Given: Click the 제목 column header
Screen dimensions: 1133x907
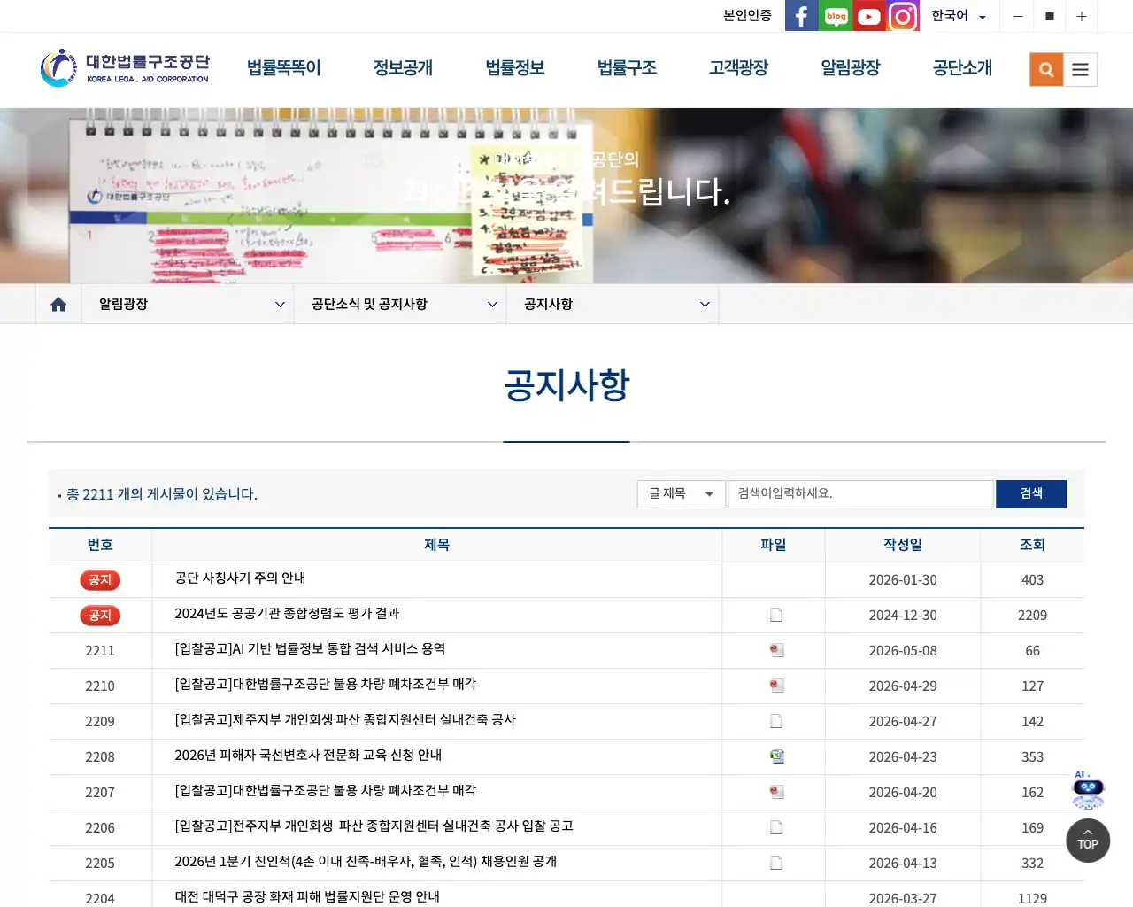Looking at the screenshot, I should tap(437, 545).
